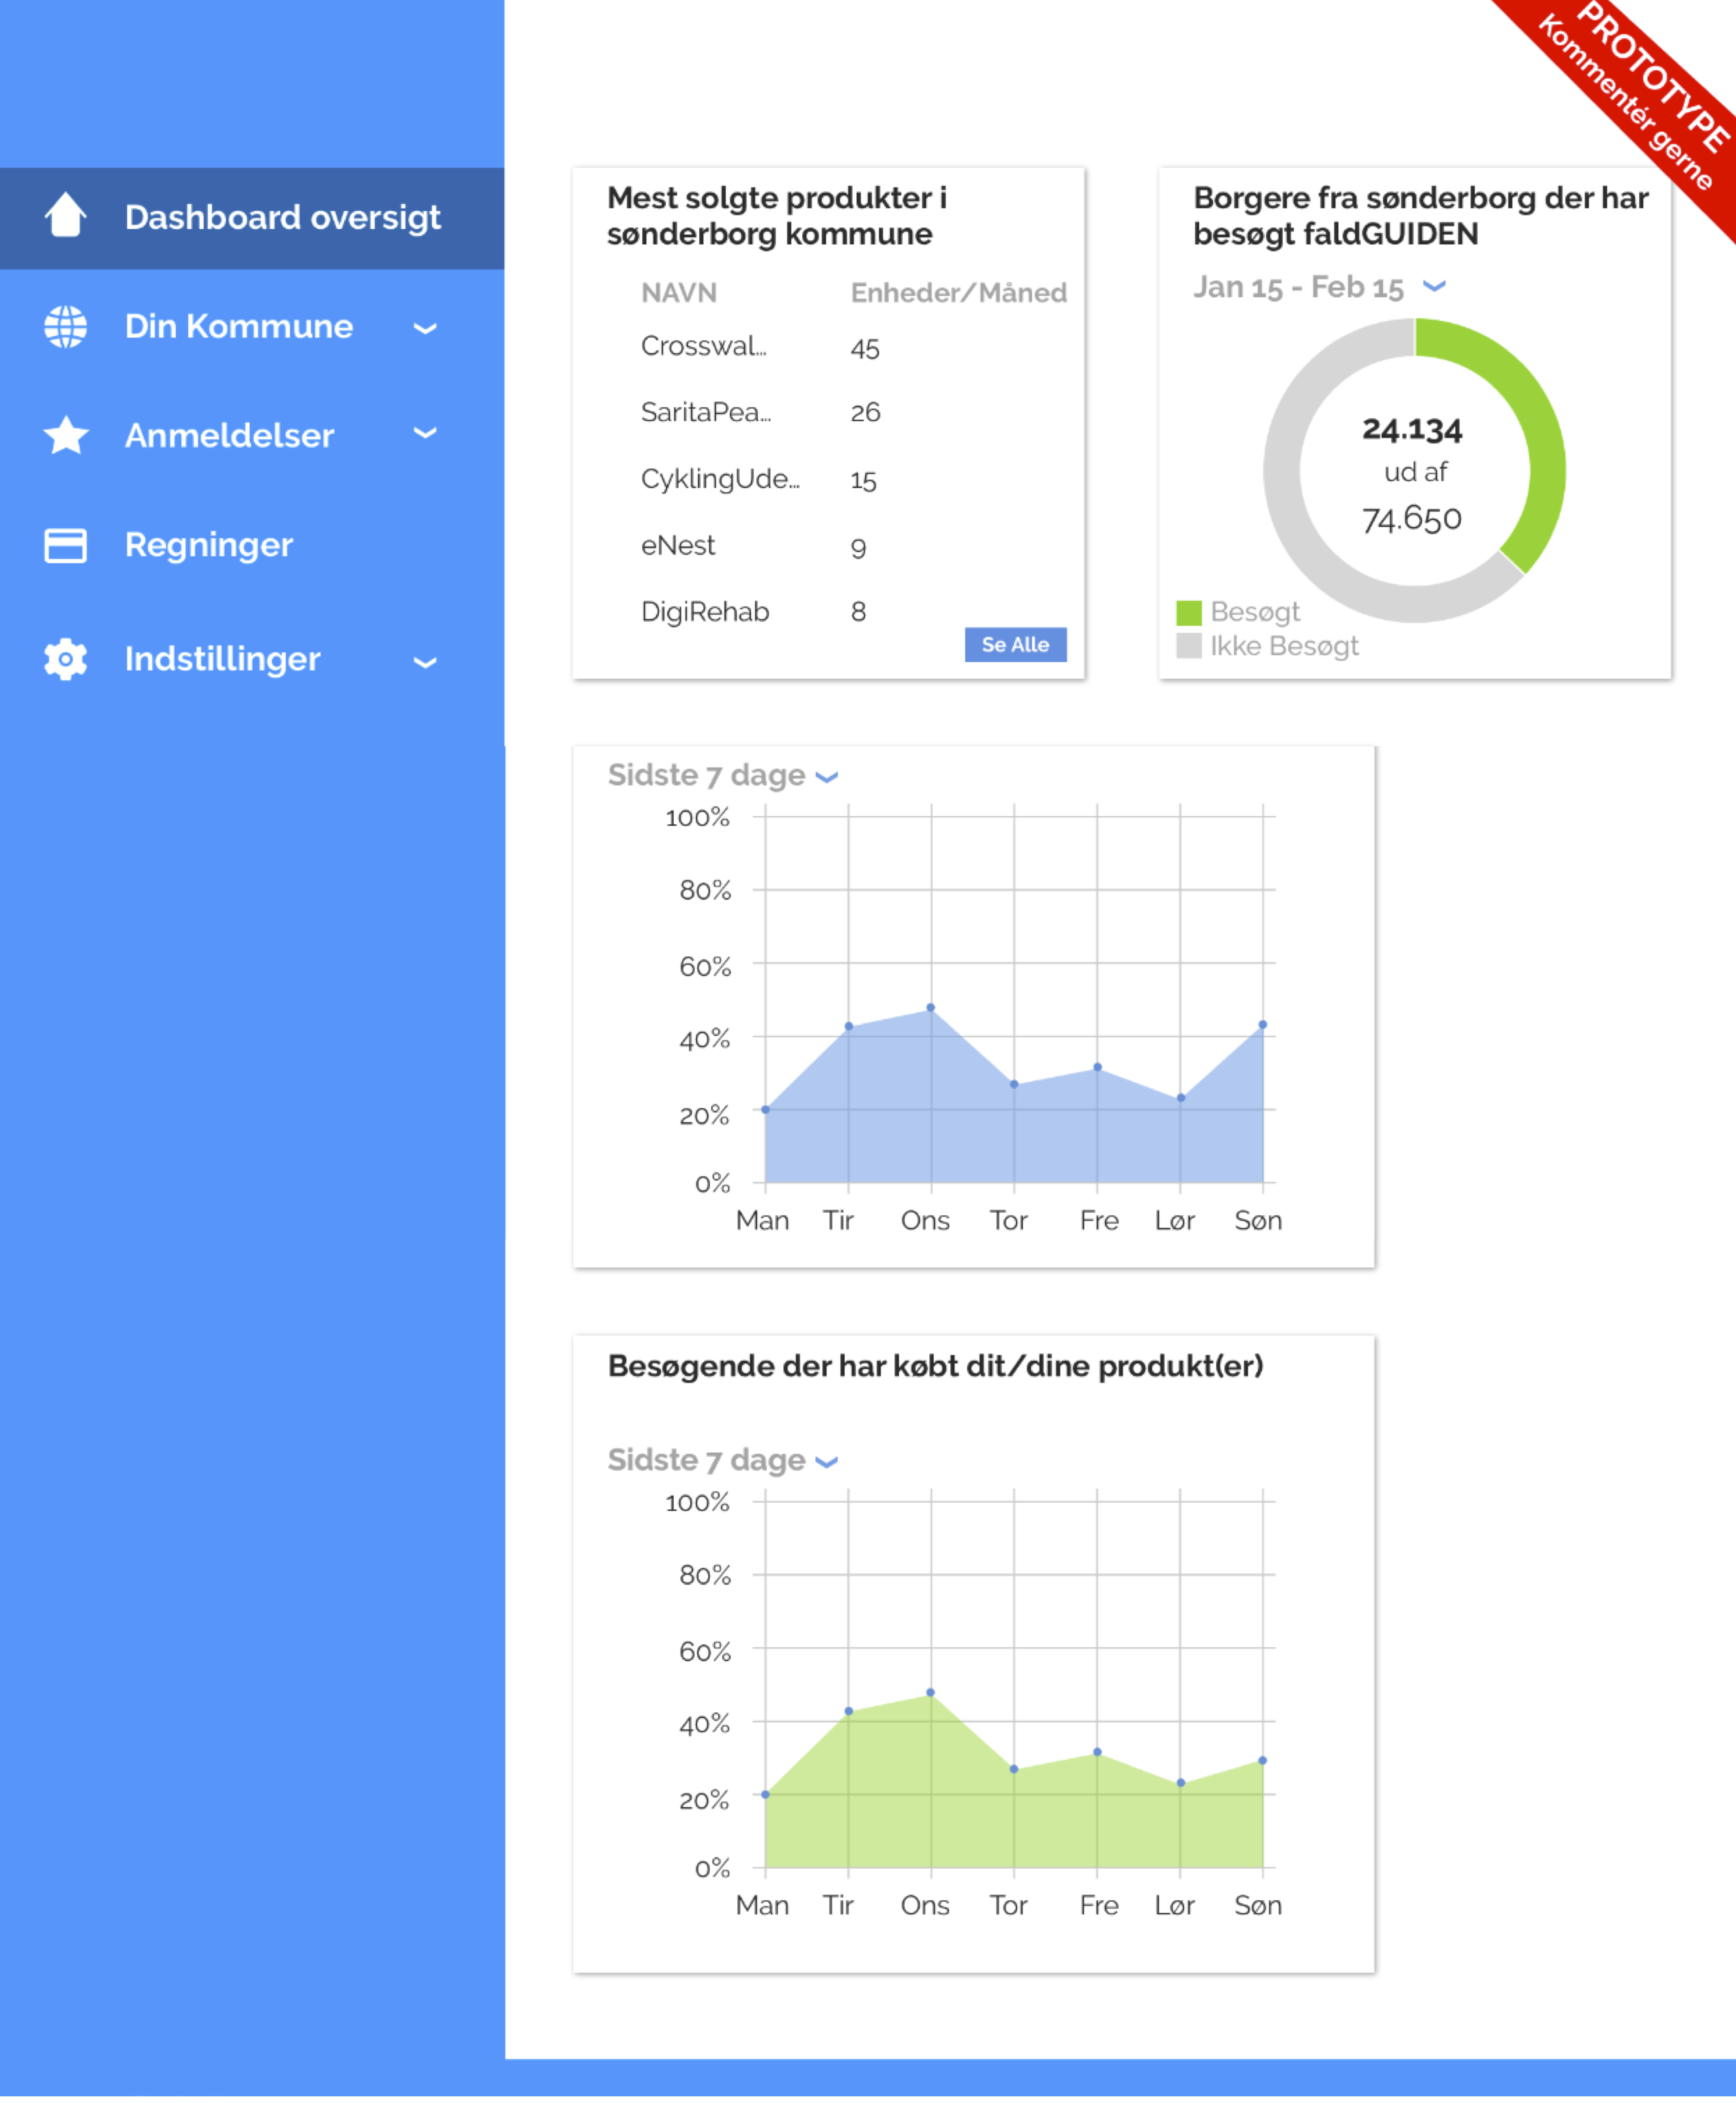Expand the Din Kommune chevron
The width and height of the screenshot is (1736, 2103).
(425, 328)
